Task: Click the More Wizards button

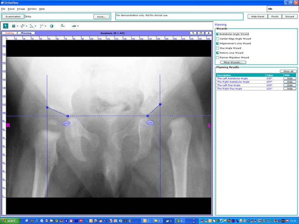Action: click(233, 62)
